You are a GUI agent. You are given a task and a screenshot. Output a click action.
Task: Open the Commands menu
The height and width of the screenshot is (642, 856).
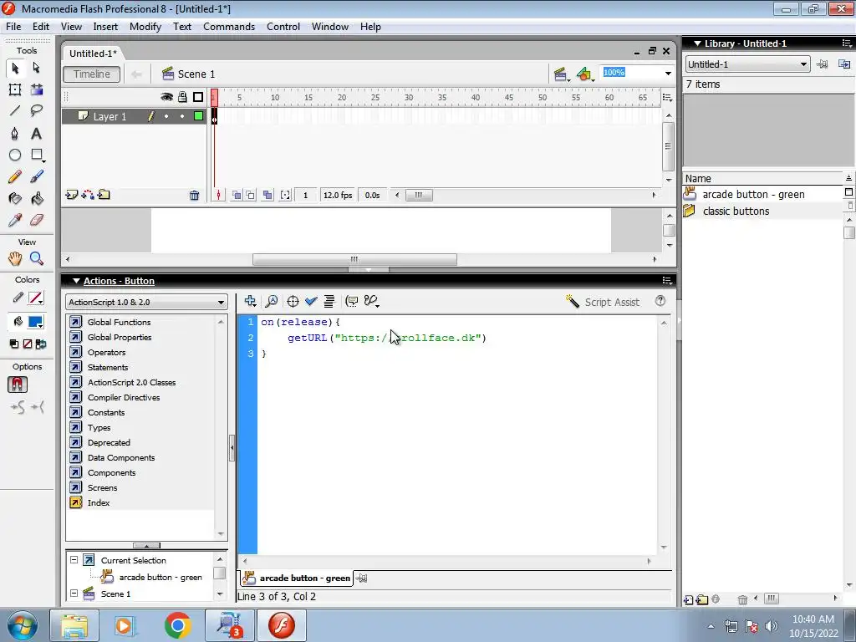coord(229,27)
